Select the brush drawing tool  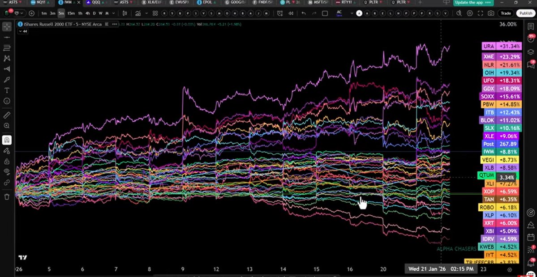point(7,80)
